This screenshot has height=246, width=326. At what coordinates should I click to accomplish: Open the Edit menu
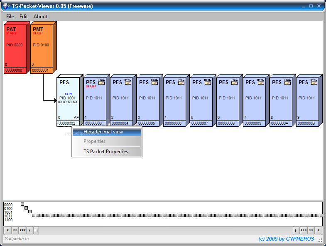point(24,17)
